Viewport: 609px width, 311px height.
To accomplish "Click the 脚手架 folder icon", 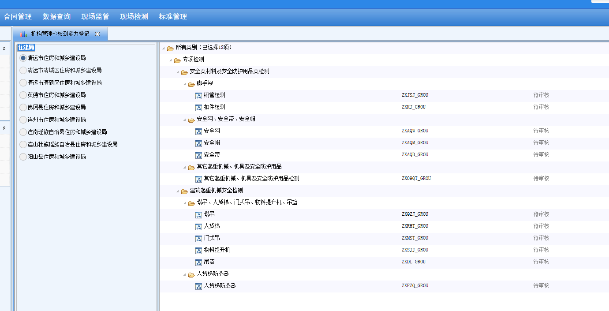I will pos(191,84).
